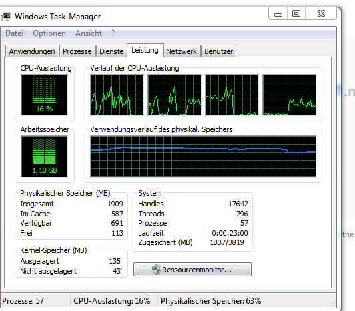Open the Ressourcenmonitor button
Image resolution: width=355 pixels, height=311 pixels.
pos(192,270)
